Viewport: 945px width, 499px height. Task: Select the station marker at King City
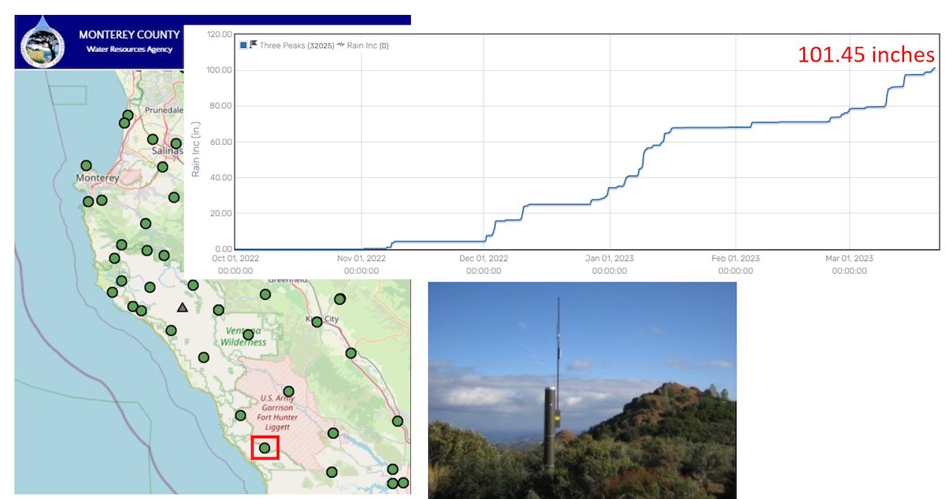point(317,322)
